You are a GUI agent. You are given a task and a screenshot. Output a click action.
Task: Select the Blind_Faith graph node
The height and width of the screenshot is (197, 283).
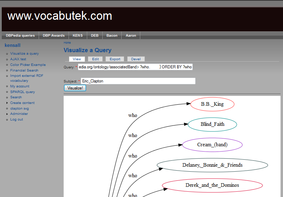(212, 124)
